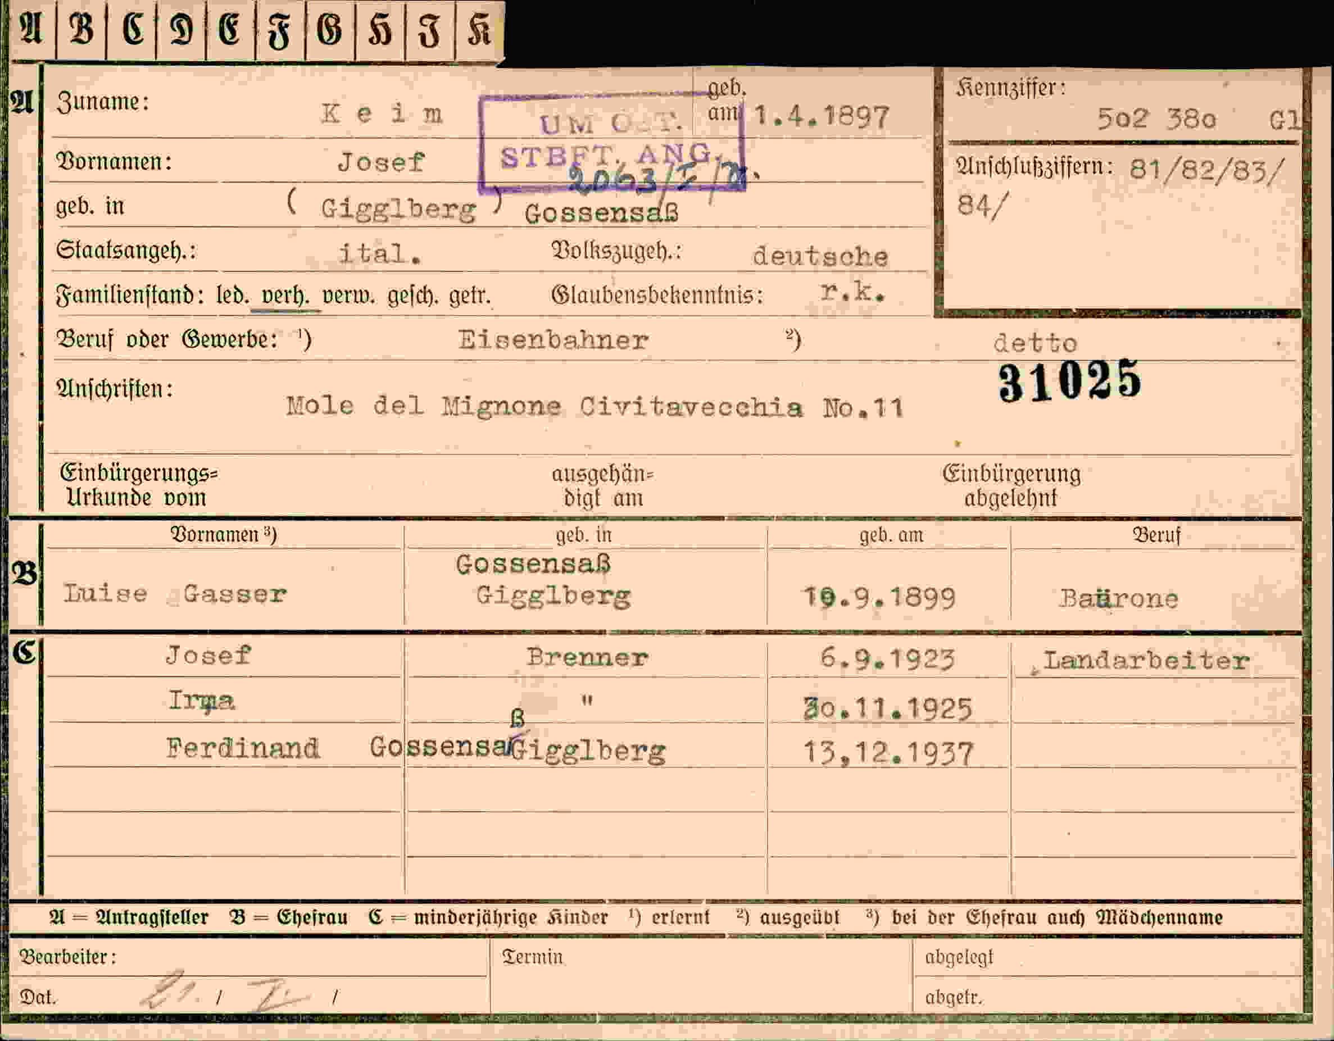Click wife's birth date 10.9.1899
This screenshot has width=1334, height=1041.
879,598
